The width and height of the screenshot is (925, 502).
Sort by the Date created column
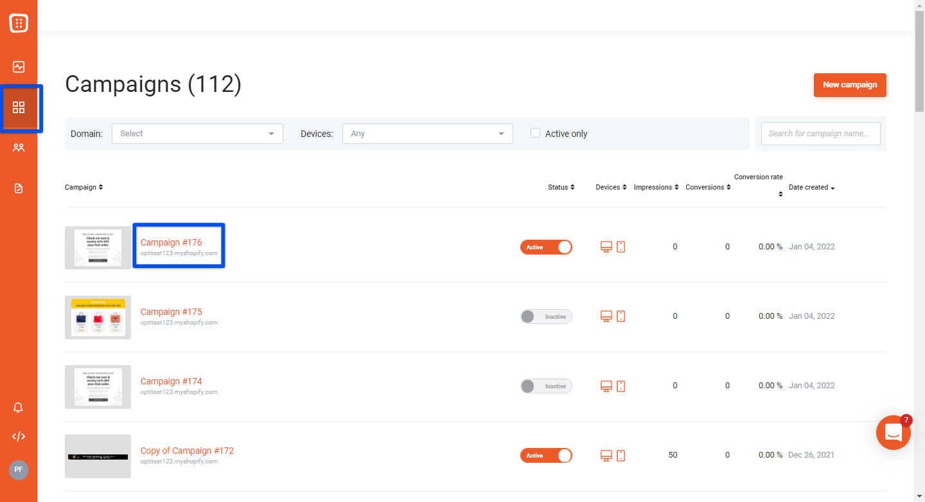tap(811, 188)
